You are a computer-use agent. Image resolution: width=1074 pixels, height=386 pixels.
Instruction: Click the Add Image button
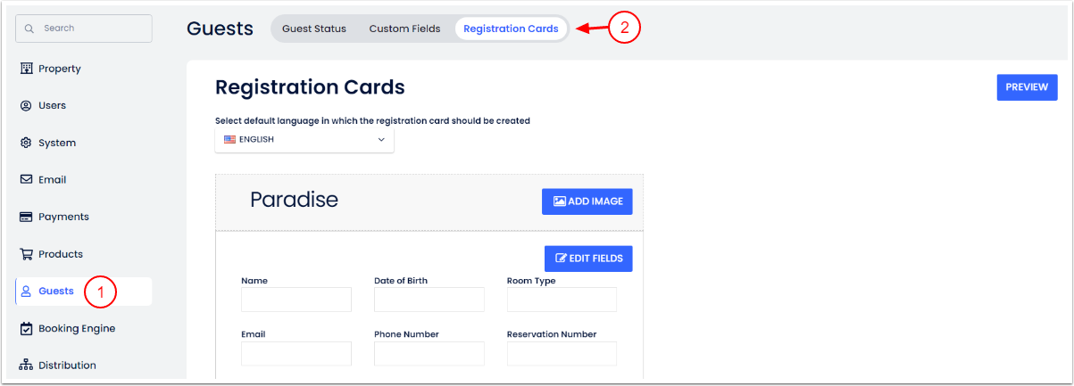pos(587,201)
